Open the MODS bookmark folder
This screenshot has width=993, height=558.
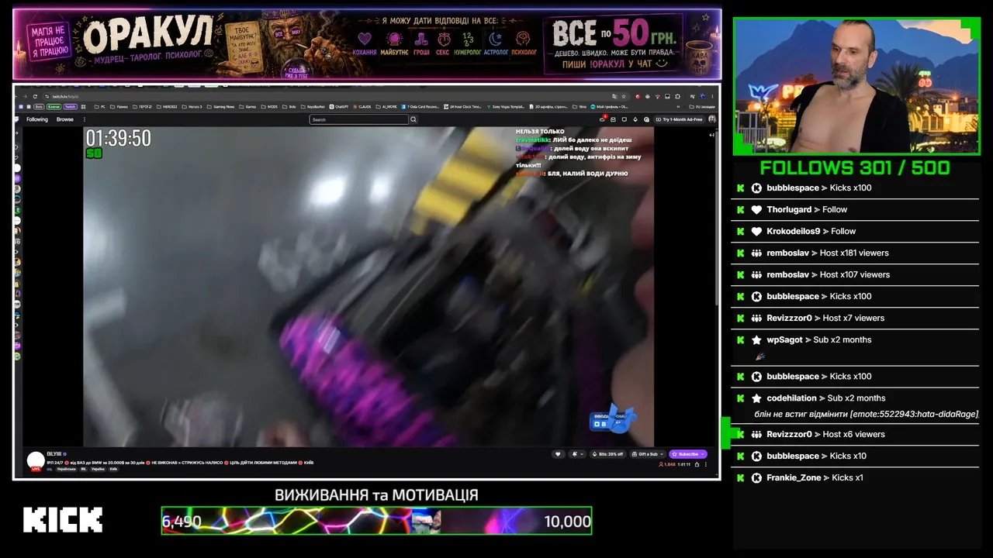point(269,106)
